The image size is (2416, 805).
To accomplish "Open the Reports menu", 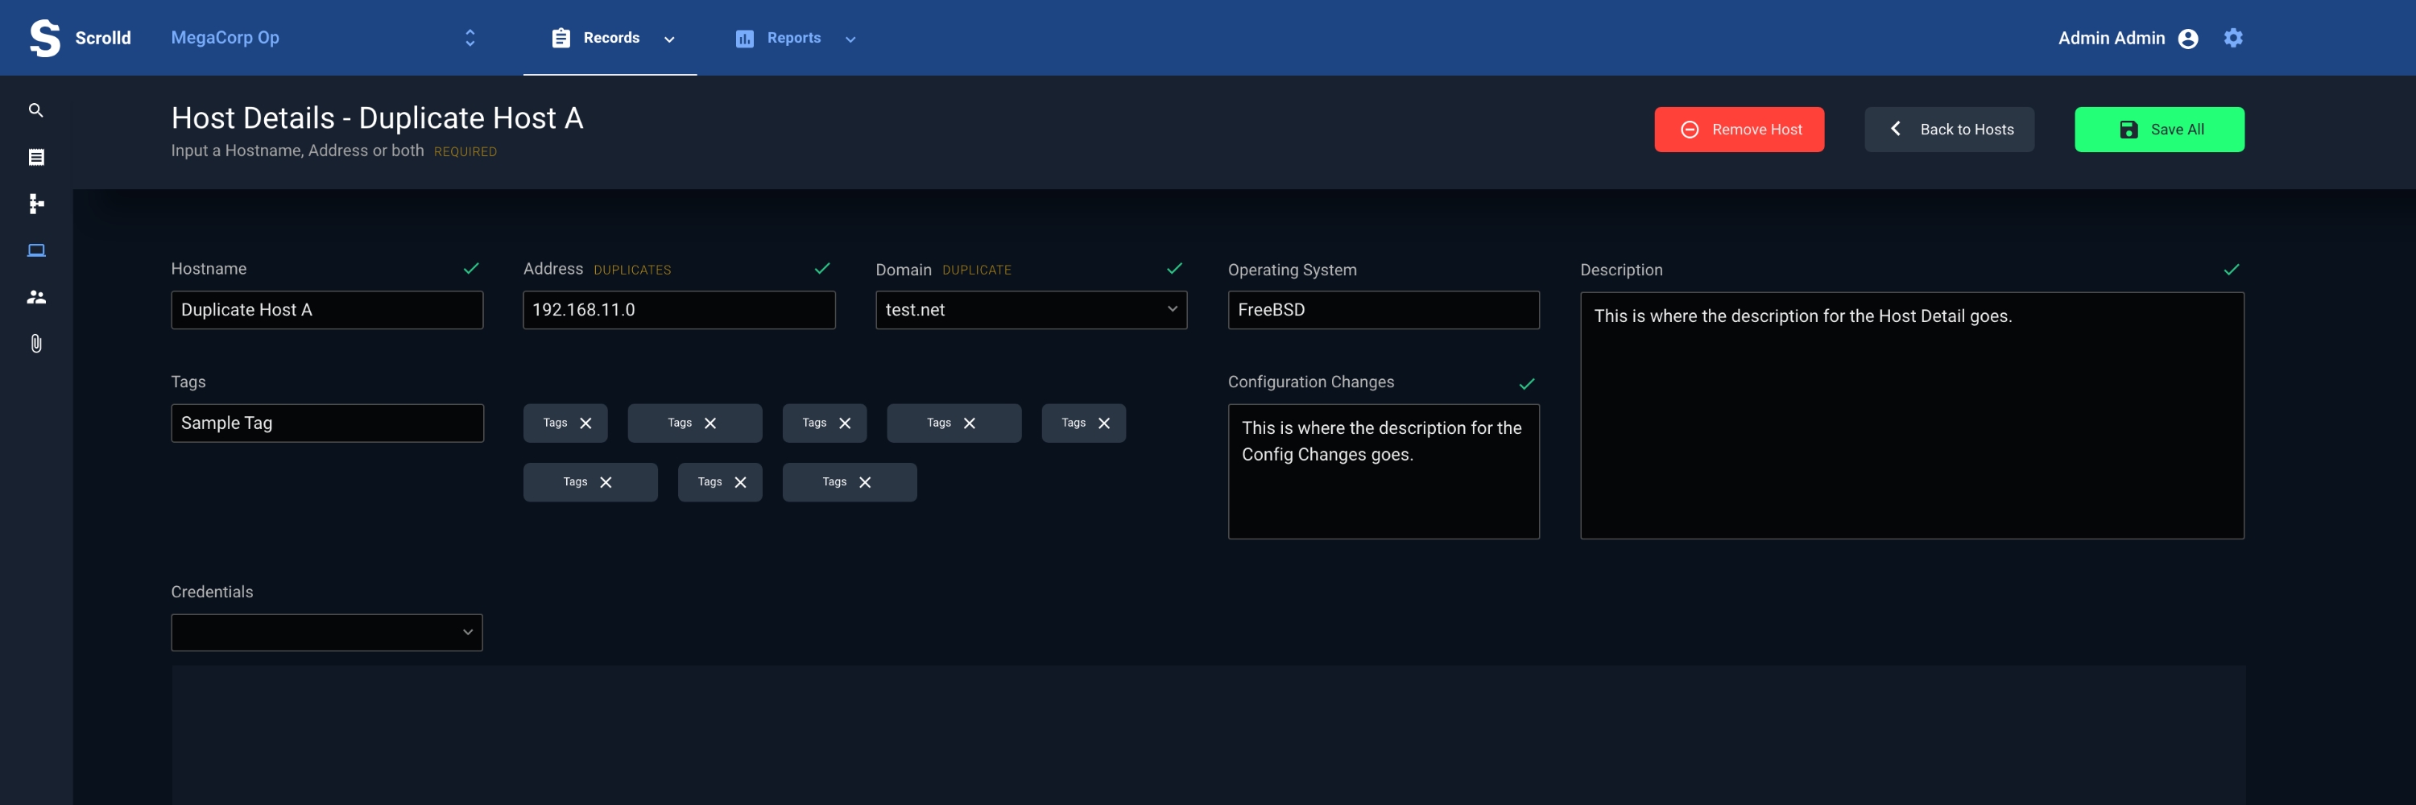I will pyautogui.click(x=793, y=38).
